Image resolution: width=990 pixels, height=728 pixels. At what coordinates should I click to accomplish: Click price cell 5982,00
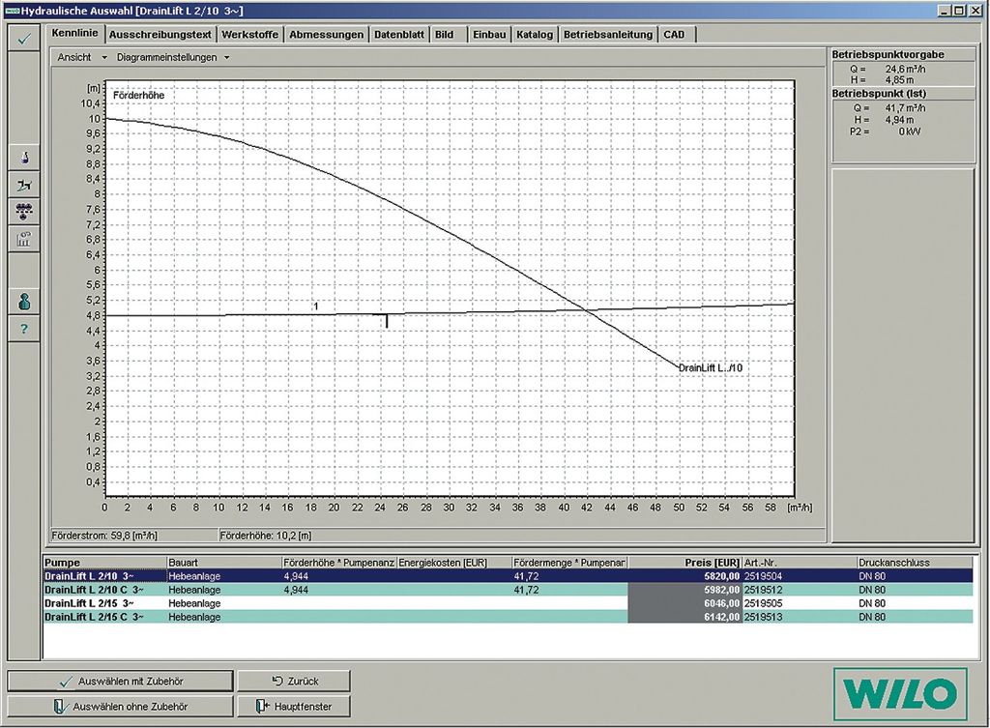click(x=684, y=590)
